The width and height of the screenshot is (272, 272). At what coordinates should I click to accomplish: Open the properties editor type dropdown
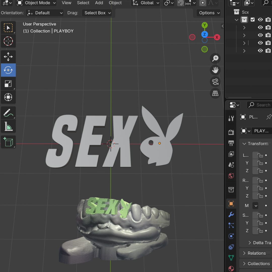point(234,105)
